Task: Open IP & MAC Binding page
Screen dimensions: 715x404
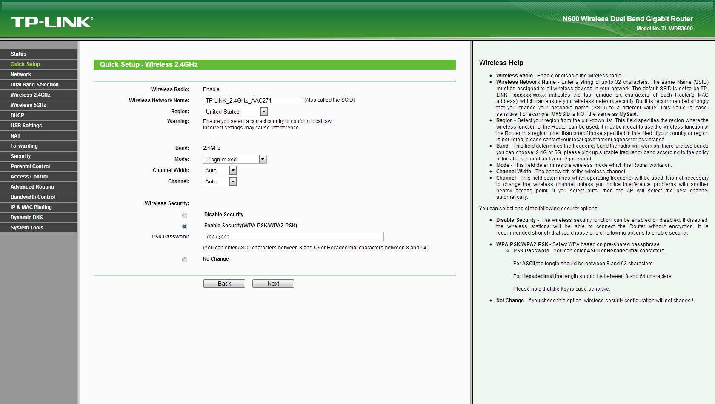Action: pos(39,207)
